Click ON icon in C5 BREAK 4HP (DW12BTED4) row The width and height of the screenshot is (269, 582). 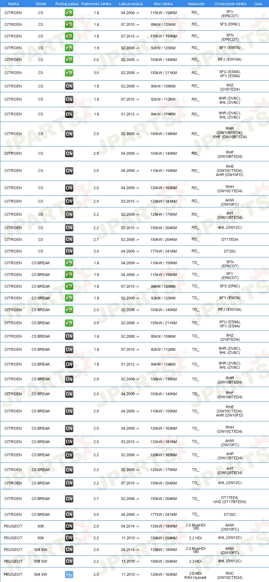(69, 455)
